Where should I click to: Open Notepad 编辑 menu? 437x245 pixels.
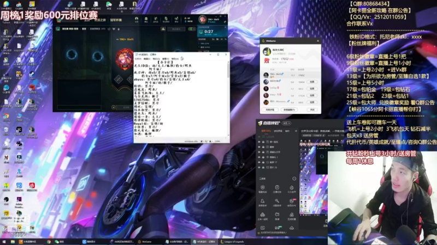[x=147, y=59]
